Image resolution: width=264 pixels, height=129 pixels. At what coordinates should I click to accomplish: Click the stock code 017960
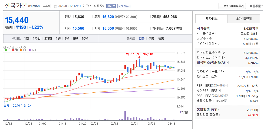[x=34, y=6]
